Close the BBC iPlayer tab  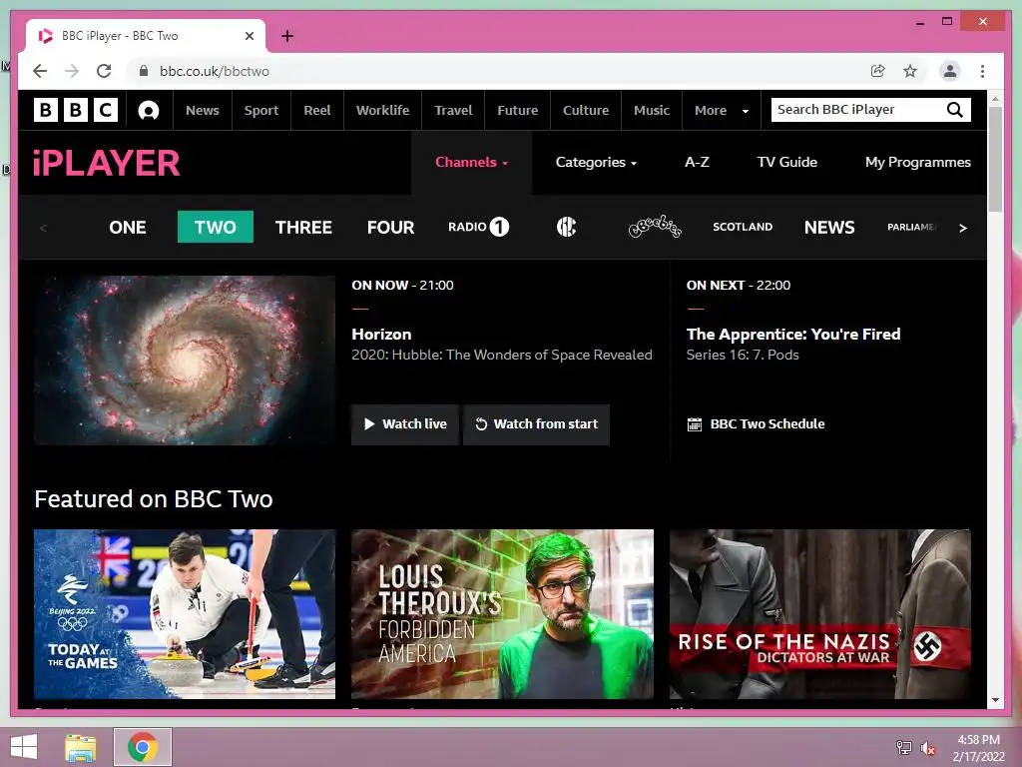(x=249, y=36)
